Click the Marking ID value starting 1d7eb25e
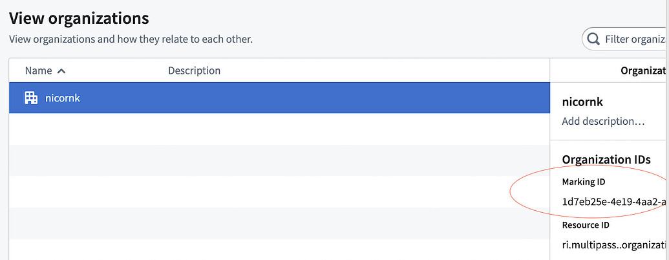 pyautogui.click(x=615, y=202)
